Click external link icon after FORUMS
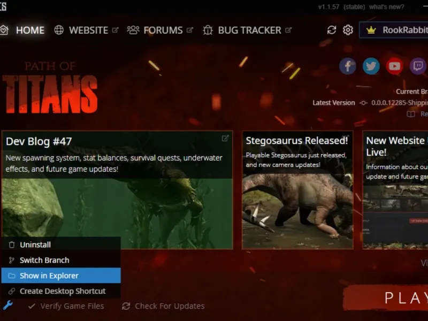 pyautogui.click(x=190, y=30)
